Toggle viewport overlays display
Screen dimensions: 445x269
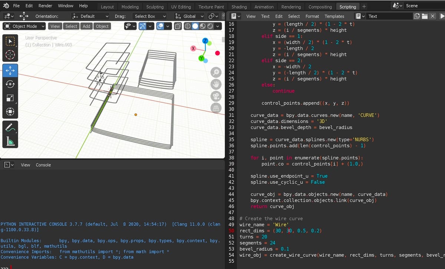[161, 26]
